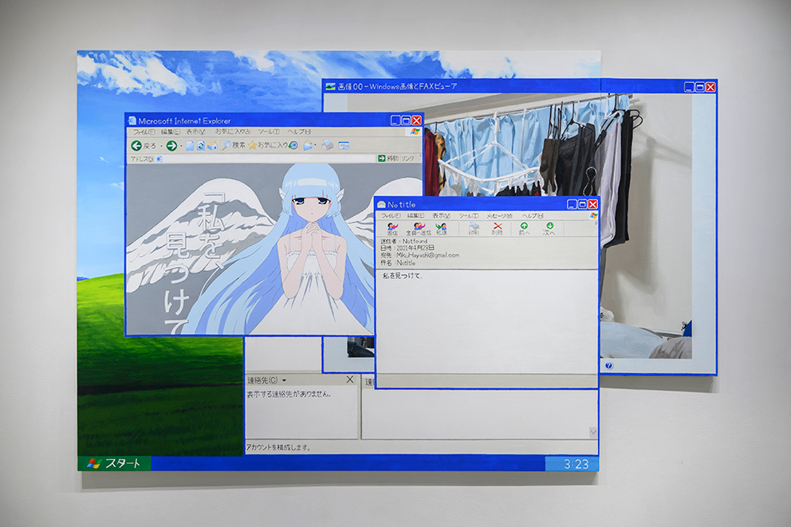
Task: Close the 連絡先 contacts pane
Action: coord(350,380)
